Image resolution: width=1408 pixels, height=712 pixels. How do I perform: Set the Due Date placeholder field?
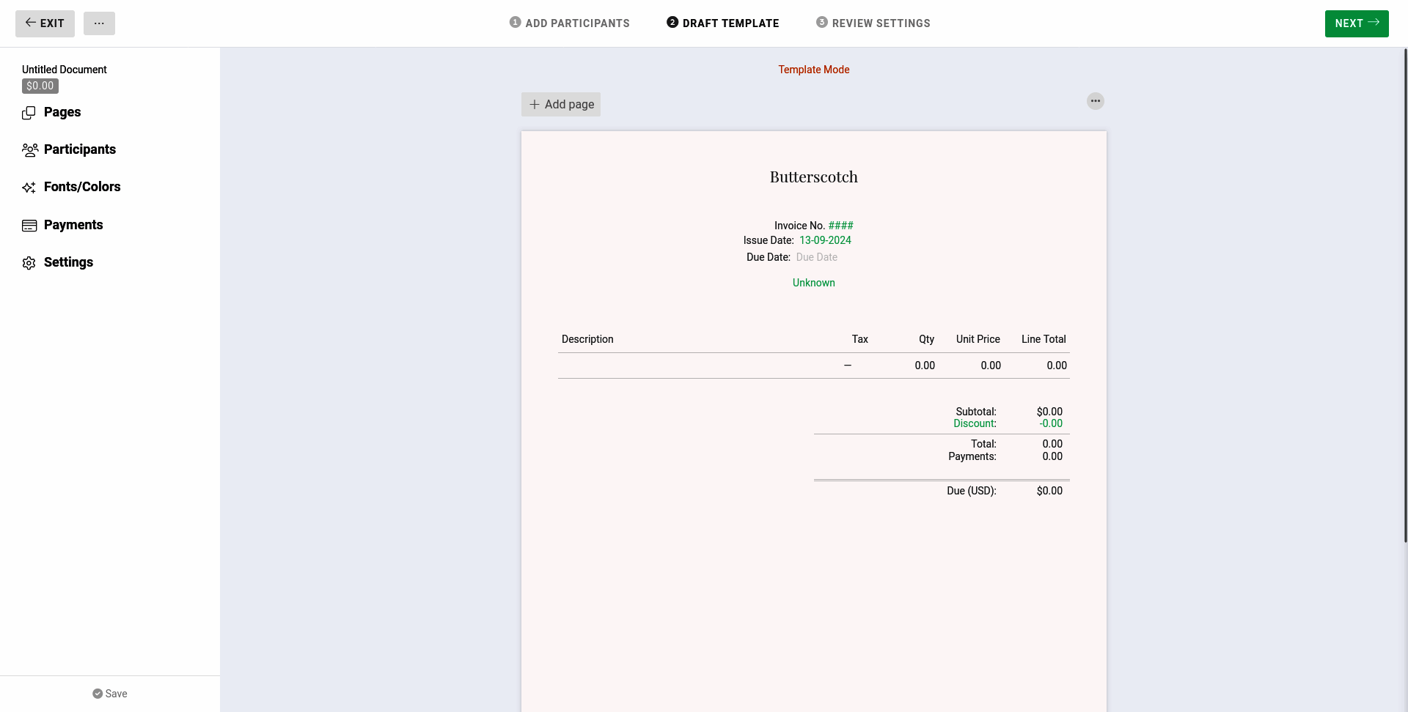(x=816, y=257)
